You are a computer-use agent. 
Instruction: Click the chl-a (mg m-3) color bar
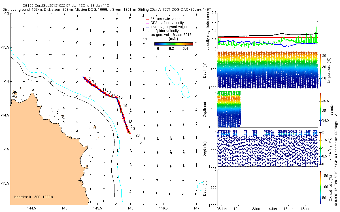point(320,149)
